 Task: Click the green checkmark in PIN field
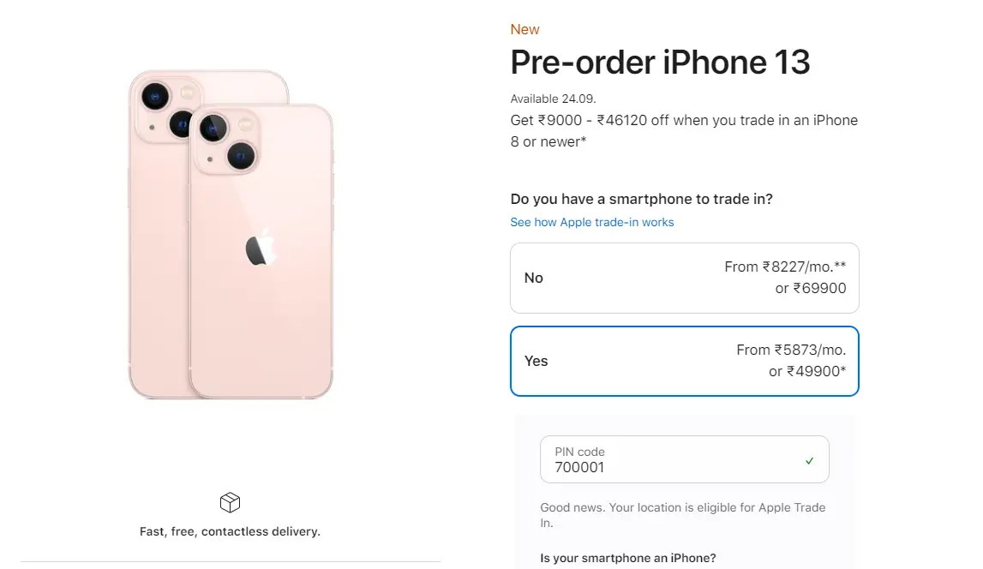pos(810,460)
